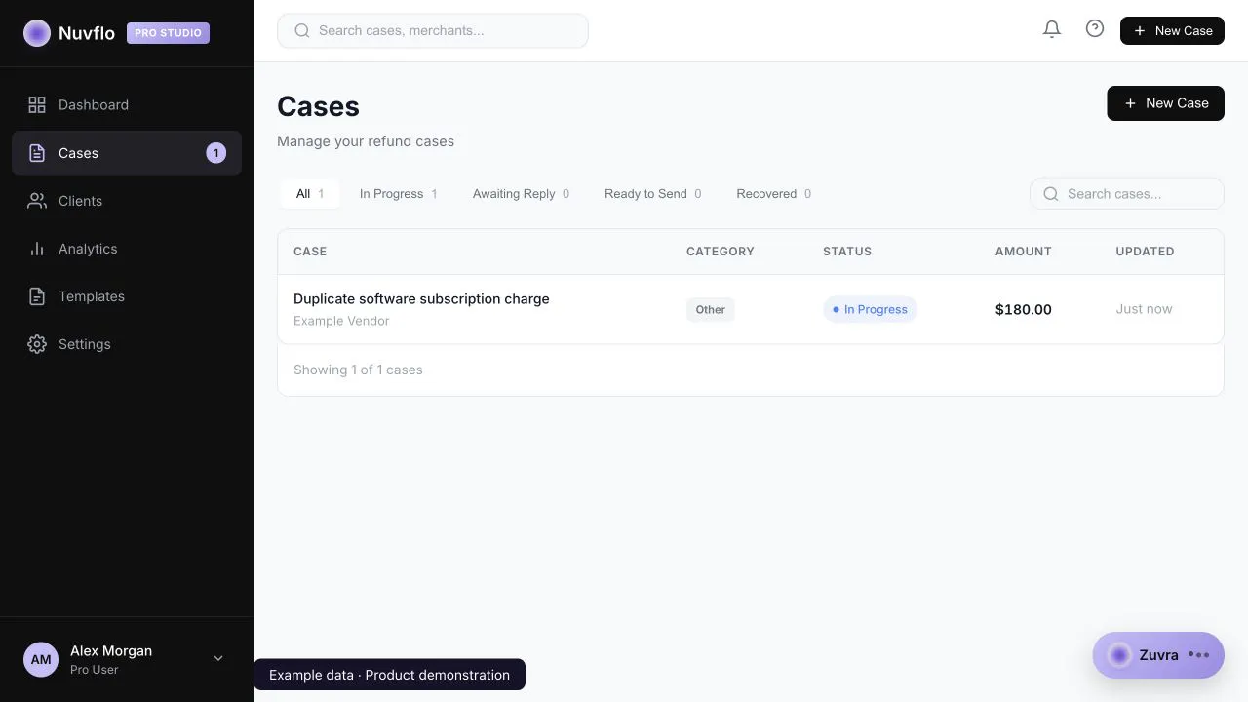Open the Zuvra assistant button

click(1158, 655)
